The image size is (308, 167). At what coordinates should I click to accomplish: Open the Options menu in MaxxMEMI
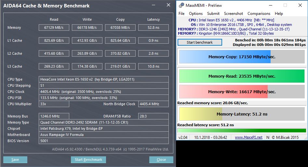point(196,14)
